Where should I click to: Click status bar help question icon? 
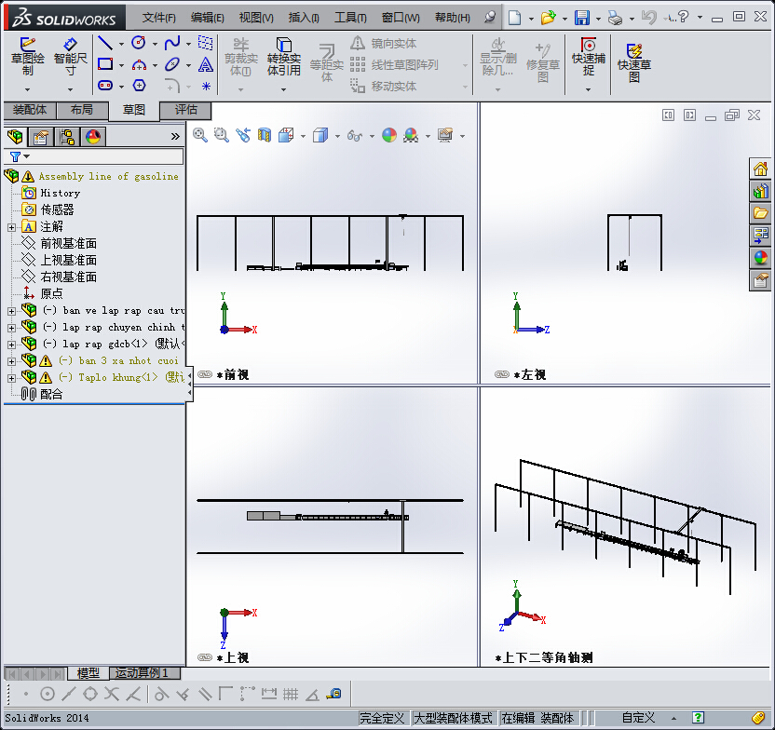(698, 718)
